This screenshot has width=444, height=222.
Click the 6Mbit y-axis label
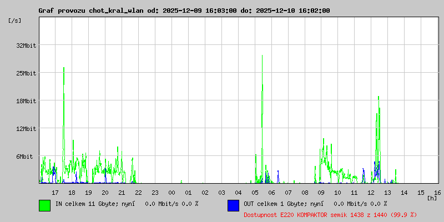click(24, 157)
